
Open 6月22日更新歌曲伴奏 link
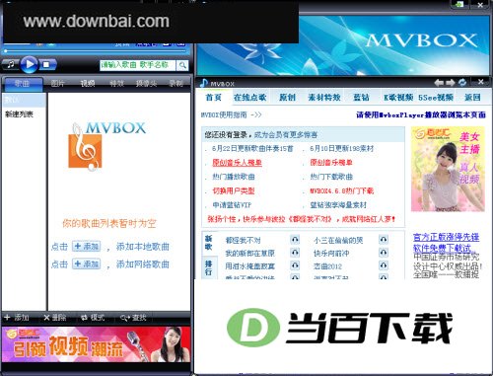click(x=252, y=149)
